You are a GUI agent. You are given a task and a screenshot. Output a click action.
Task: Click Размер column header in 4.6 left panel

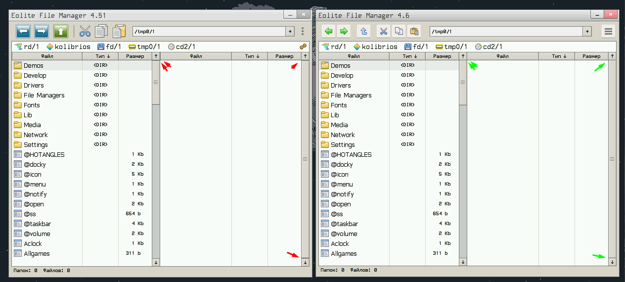442,56
